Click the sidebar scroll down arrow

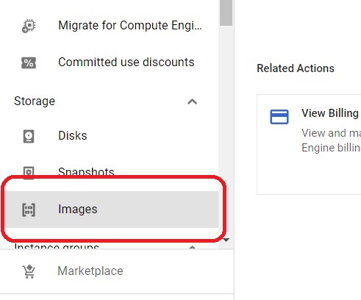[x=226, y=240]
